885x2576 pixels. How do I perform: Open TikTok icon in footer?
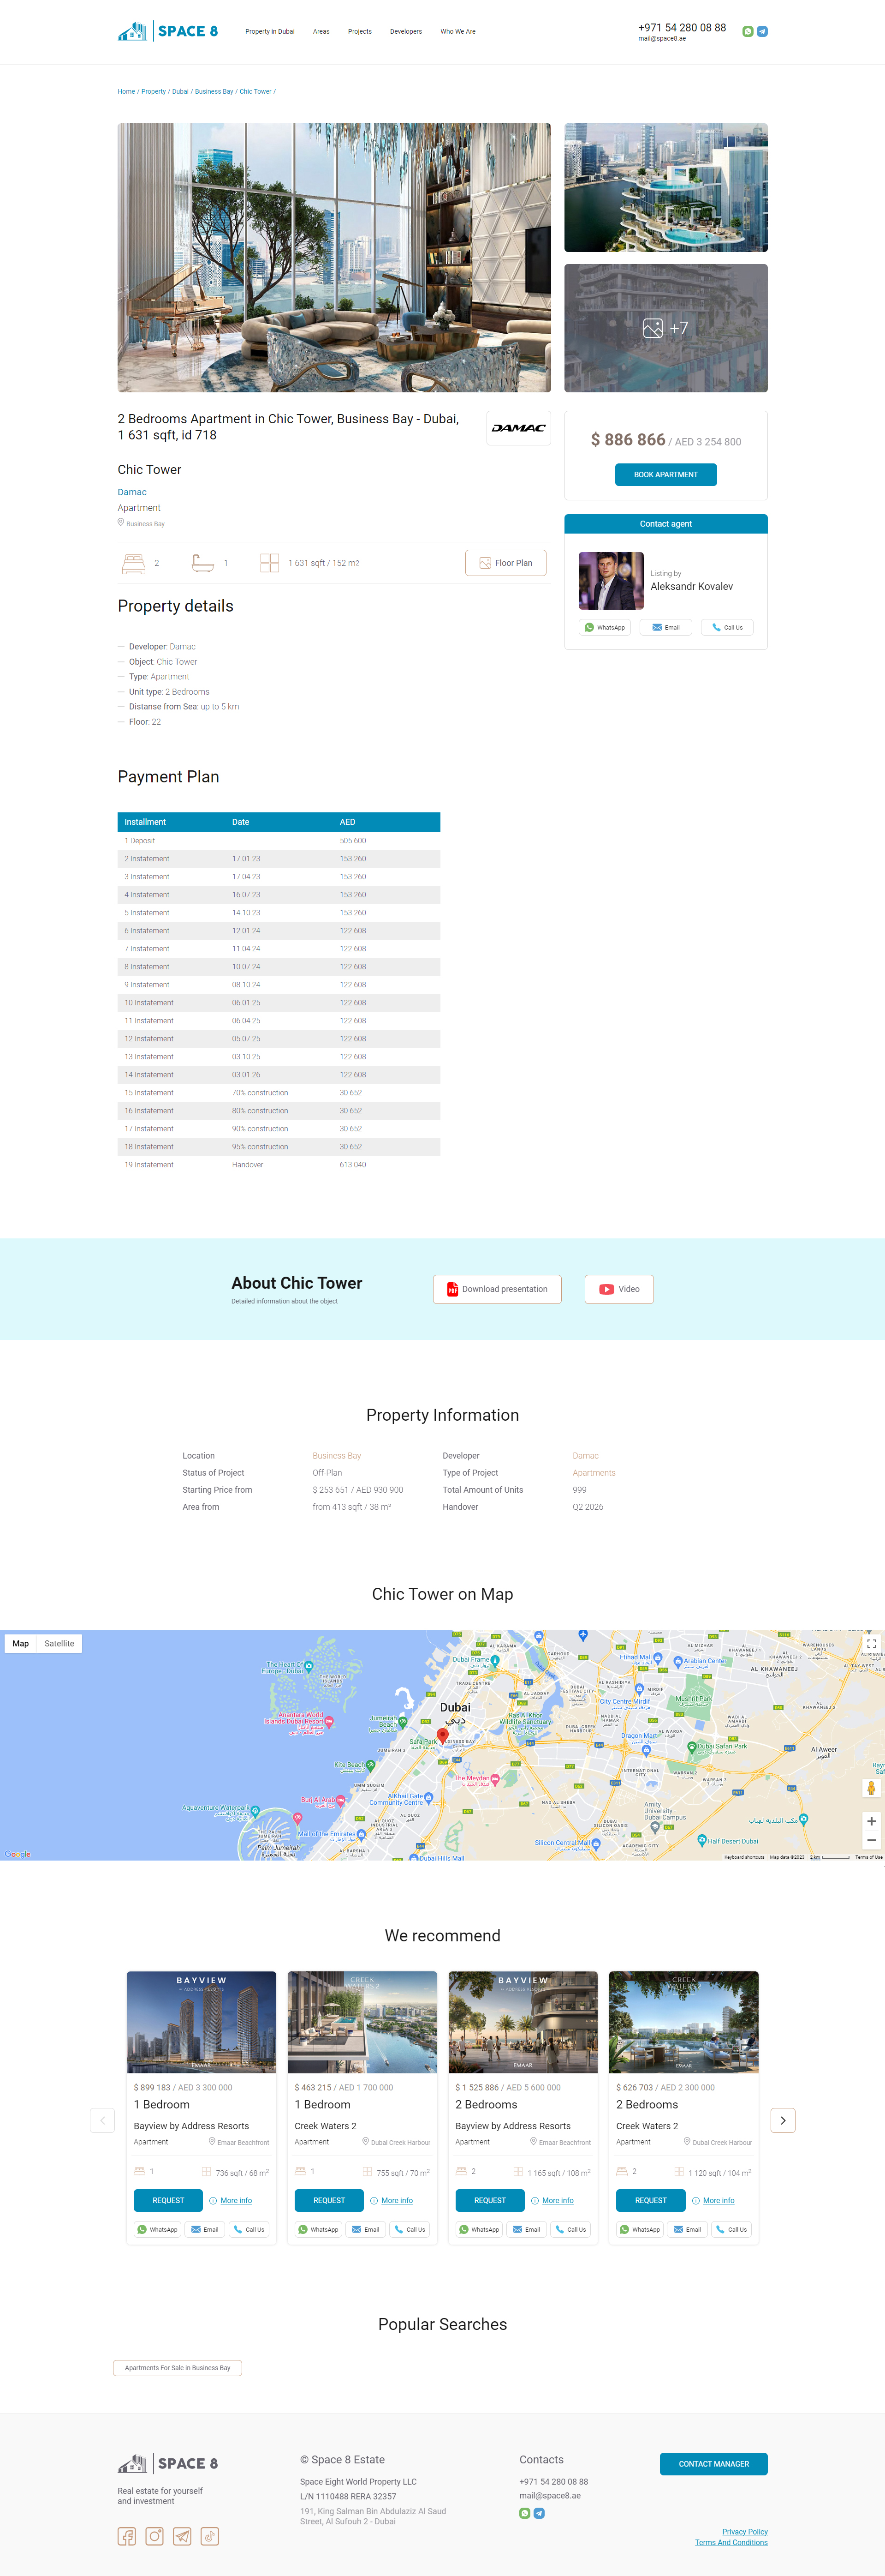click(x=210, y=2536)
